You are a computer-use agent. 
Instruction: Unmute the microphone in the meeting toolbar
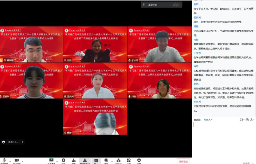4,160
